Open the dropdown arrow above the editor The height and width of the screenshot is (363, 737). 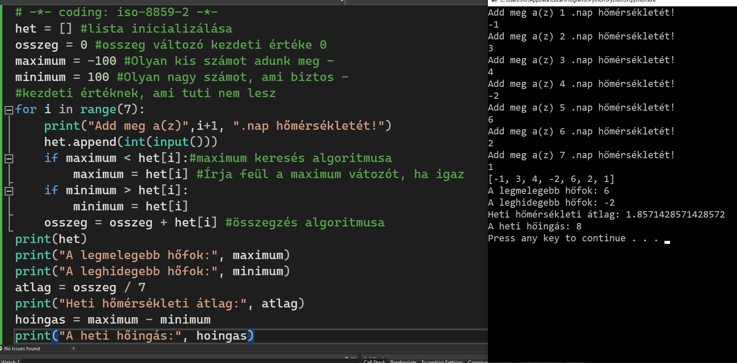point(342,2)
